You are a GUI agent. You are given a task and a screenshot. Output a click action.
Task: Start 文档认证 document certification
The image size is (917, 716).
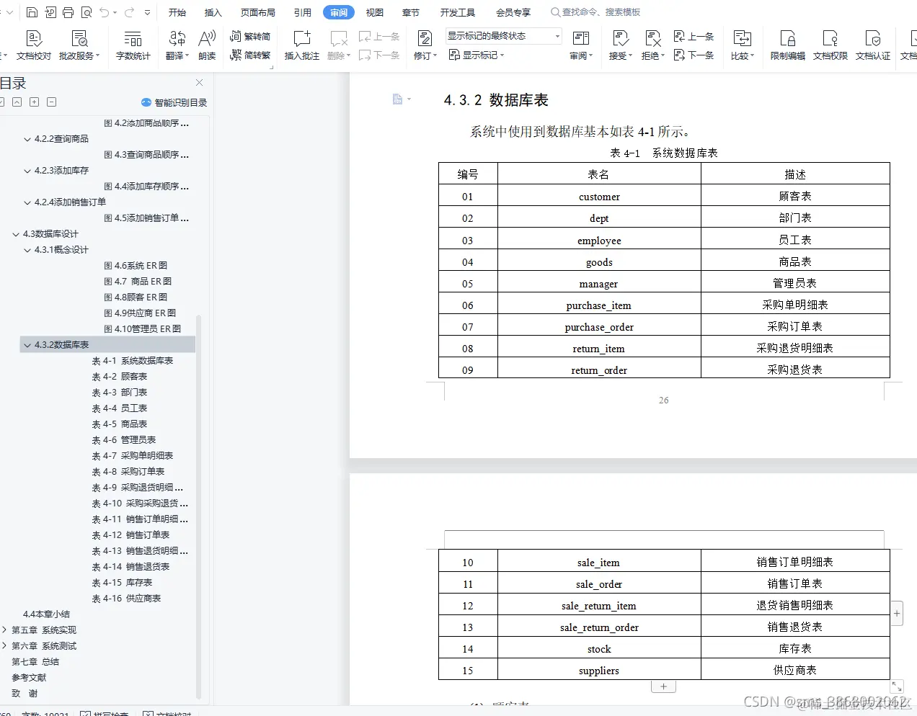pyautogui.click(x=872, y=43)
